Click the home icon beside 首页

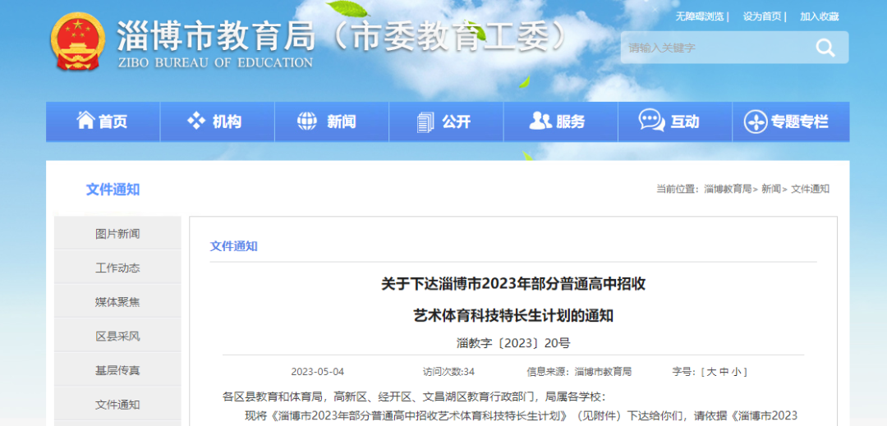pyautogui.click(x=85, y=121)
